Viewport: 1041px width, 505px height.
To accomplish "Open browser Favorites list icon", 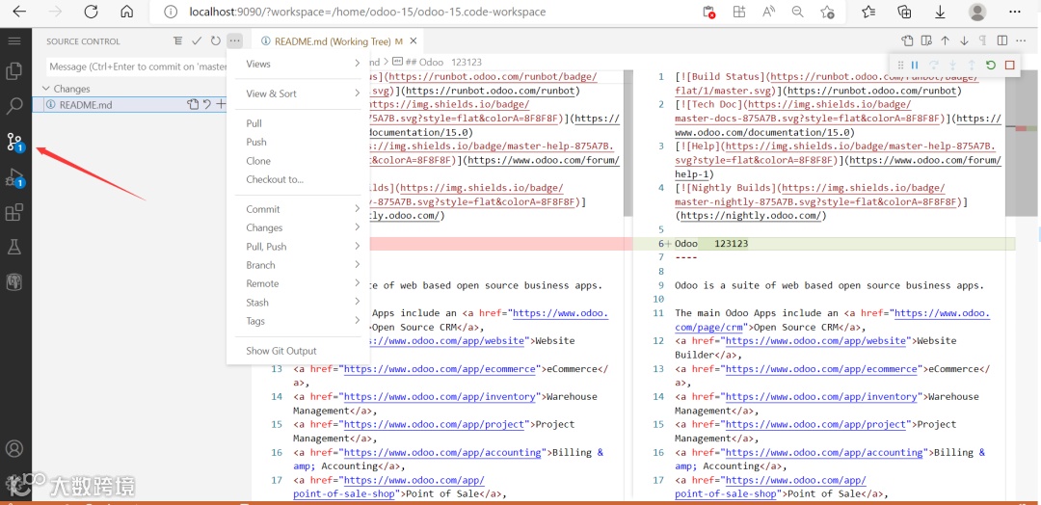I will tap(868, 12).
